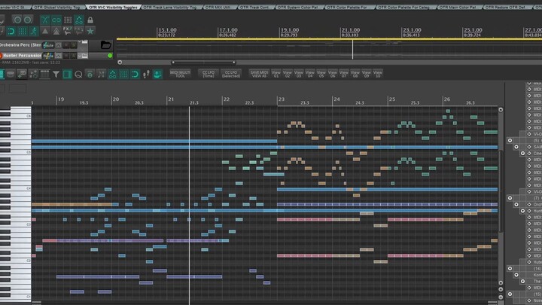Click the Q quantize icon

[78, 74]
